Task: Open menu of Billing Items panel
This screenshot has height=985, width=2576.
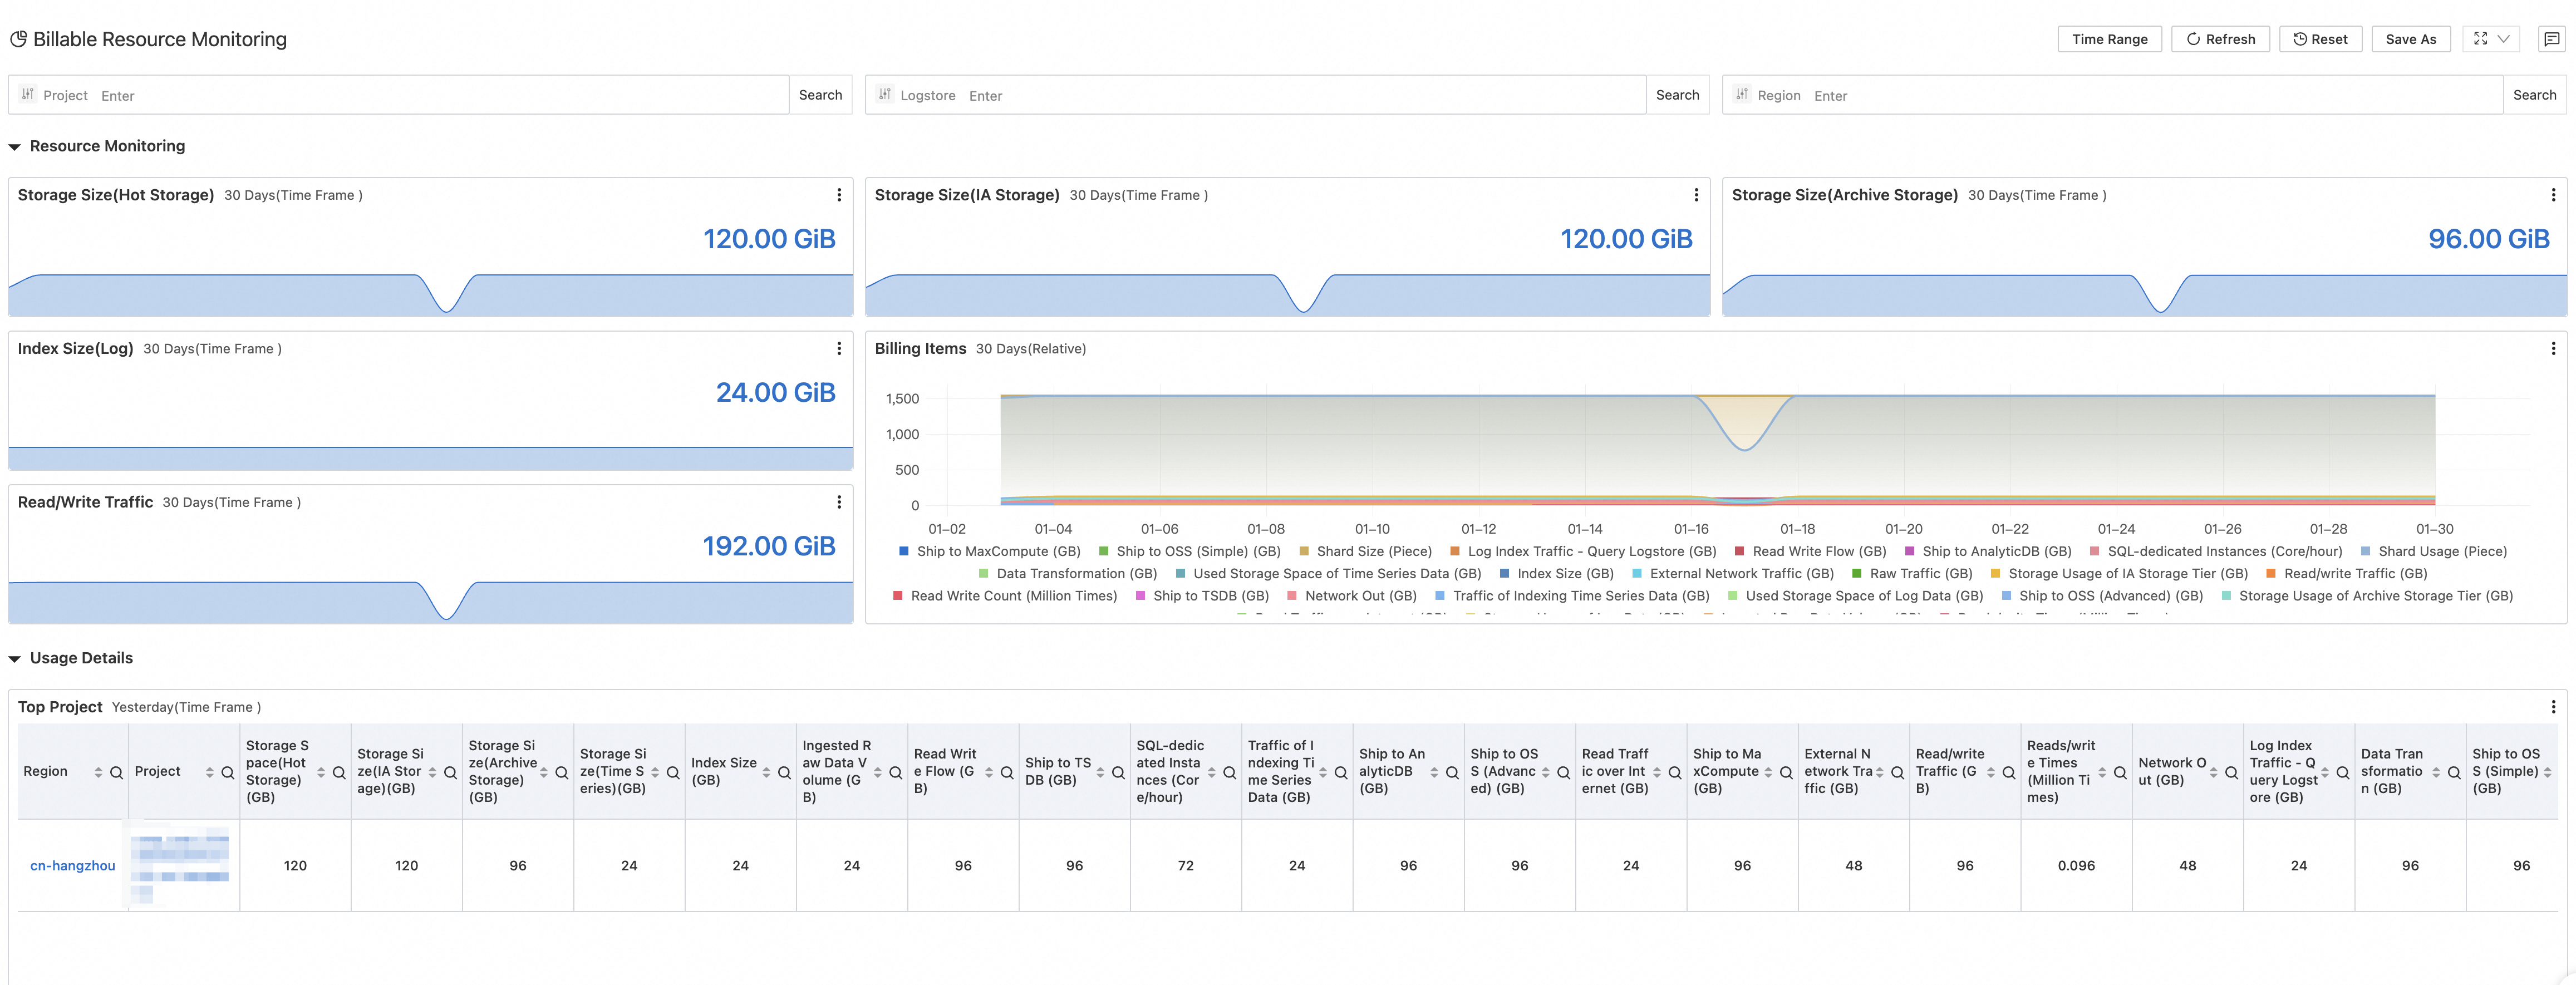Action: (x=2552, y=349)
